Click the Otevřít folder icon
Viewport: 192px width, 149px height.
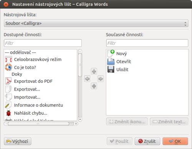pos(111,61)
